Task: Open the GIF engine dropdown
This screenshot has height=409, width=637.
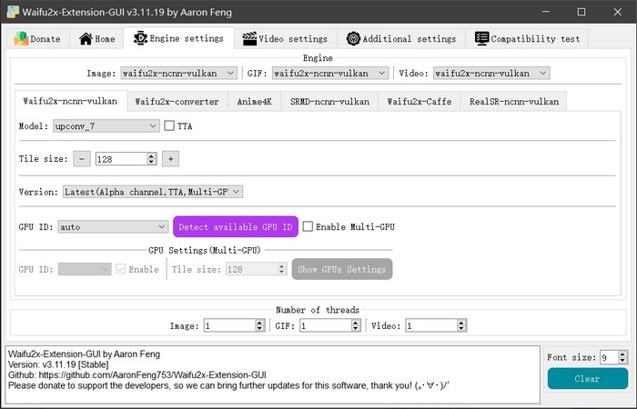Action: coord(330,73)
